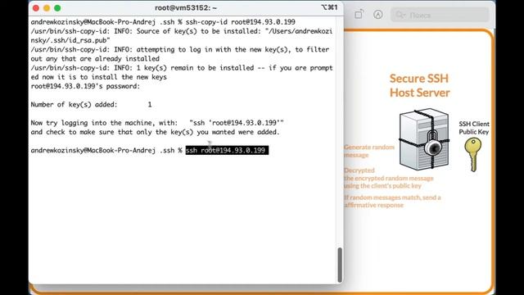Click the 'SSH Client Public Key' label
Image resolution: width=524 pixels, height=295 pixels.
[x=474, y=128]
